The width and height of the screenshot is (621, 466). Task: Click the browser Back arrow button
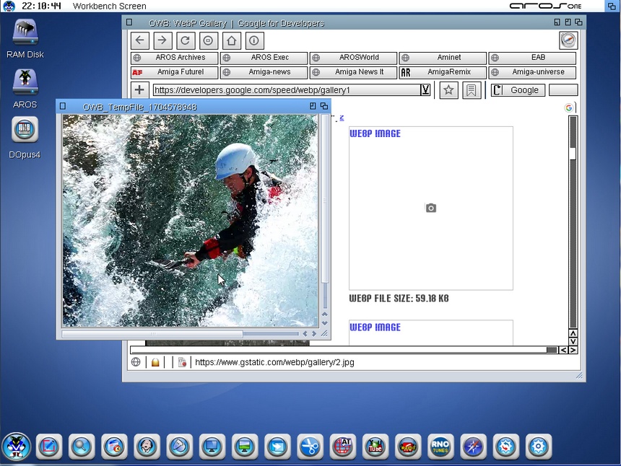(140, 41)
